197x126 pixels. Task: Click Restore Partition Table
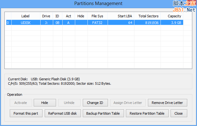[x=147, y=113]
